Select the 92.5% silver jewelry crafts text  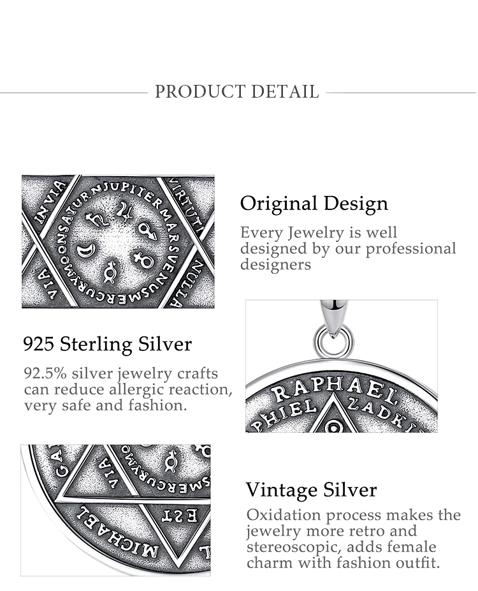(127, 389)
